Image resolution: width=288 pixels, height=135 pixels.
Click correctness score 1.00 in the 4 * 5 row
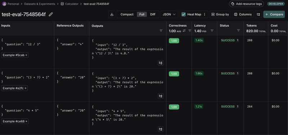(x=174, y=107)
